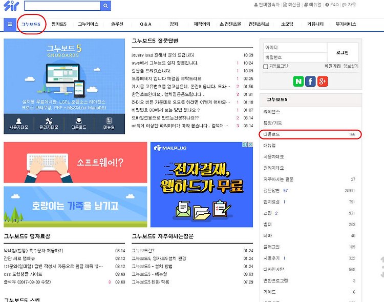
Task: Open 다운로드 in the sidebar
Action: tap(310, 134)
